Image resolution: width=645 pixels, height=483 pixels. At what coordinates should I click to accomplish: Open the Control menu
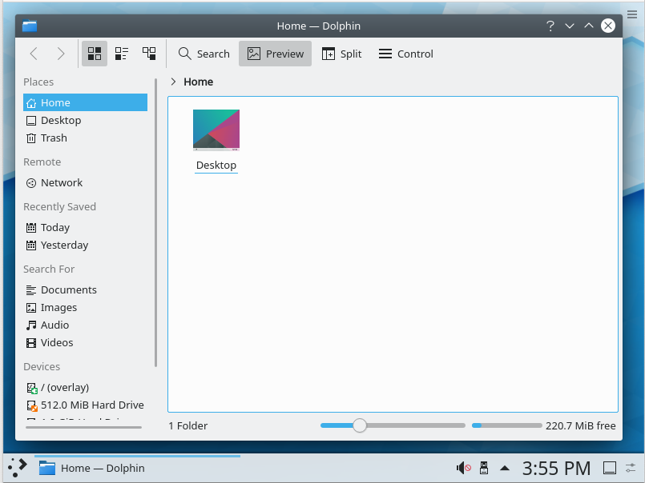405,54
